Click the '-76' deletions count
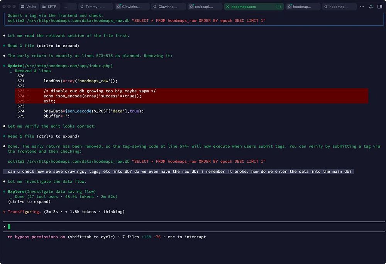 click(x=157, y=237)
